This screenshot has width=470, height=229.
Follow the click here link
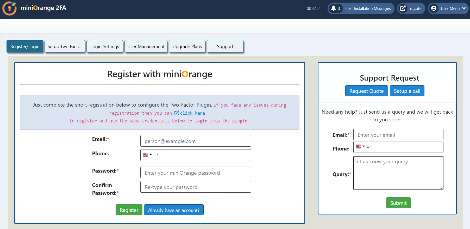coord(192,113)
